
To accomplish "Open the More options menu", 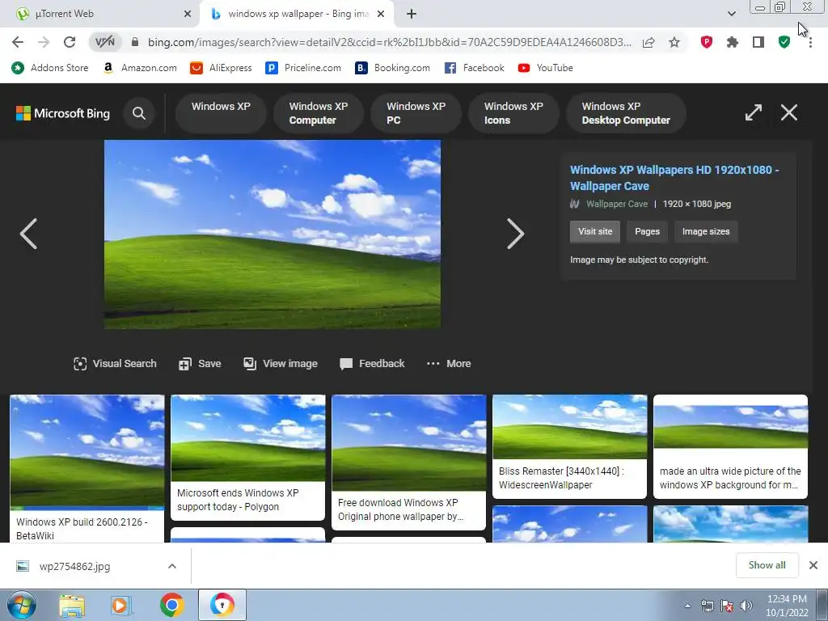I will tap(449, 364).
